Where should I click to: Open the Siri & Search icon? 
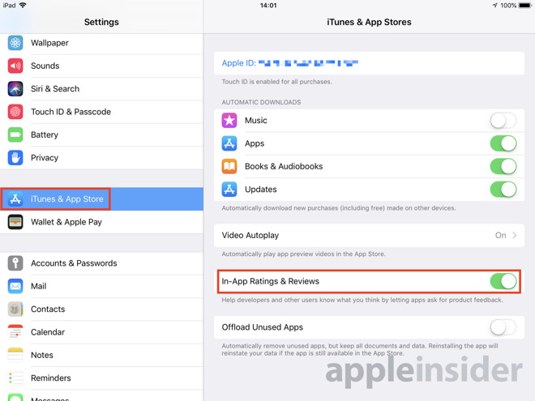click(15, 88)
